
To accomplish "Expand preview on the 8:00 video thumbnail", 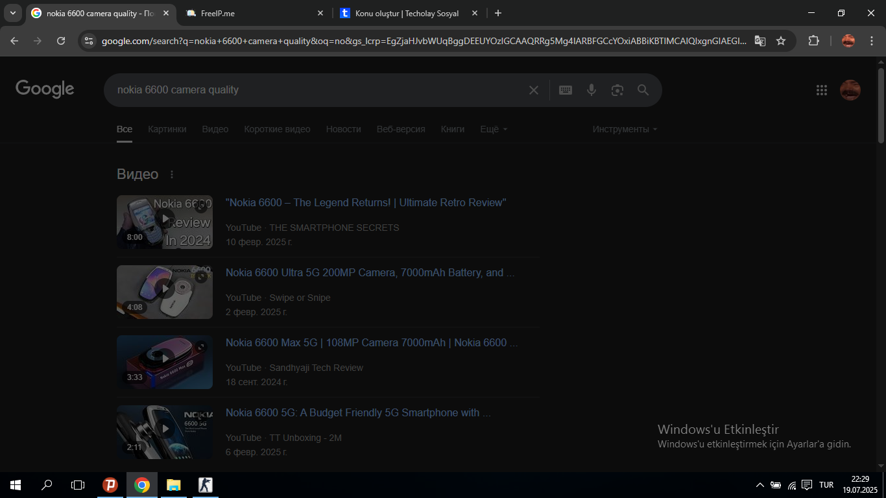I will (x=201, y=207).
